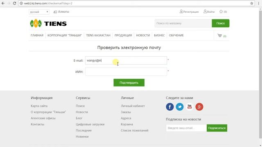The image size is (262, 147).
Task: Open the Регистрация link
Action: [x=189, y=12]
